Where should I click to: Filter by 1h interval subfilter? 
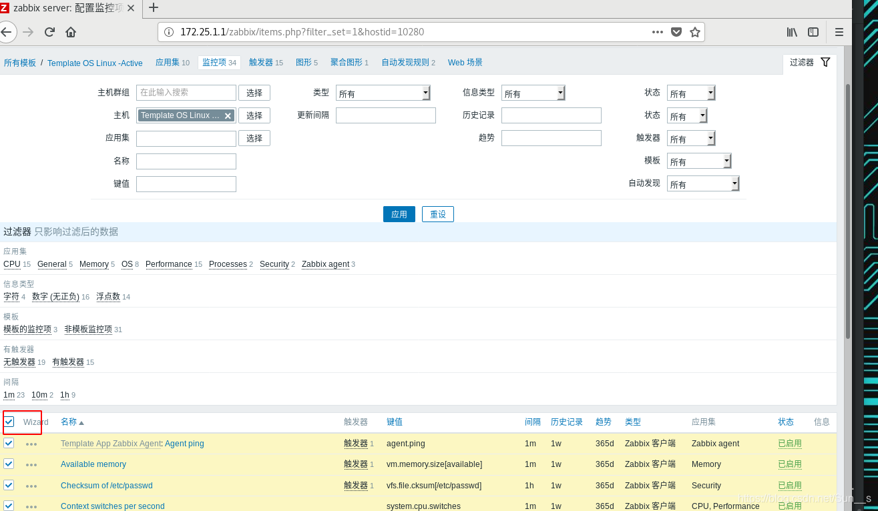[x=65, y=395]
